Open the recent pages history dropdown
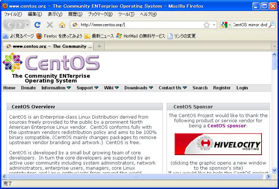This screenshot has height=189, width=279. pos(27,25)
